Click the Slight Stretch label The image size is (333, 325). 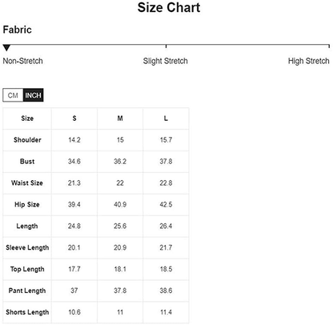(x=165, y=61)
